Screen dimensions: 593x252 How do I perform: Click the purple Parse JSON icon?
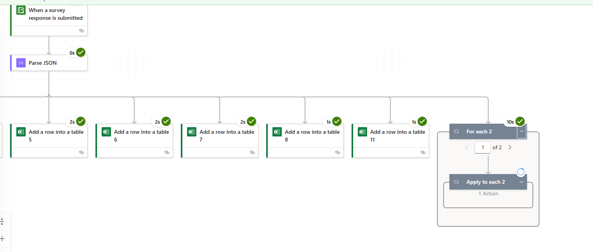pyautogui.click(x=21, y=63)
